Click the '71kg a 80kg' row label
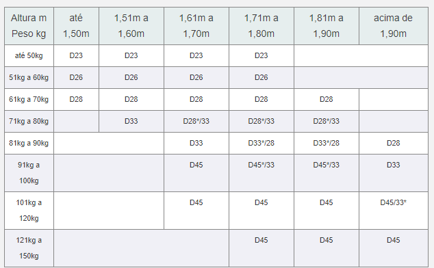Screen dimensions: 434x268 coord(29,122)
